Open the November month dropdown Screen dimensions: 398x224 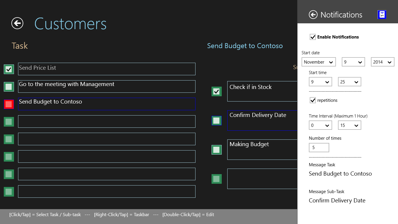coord(318,62)
